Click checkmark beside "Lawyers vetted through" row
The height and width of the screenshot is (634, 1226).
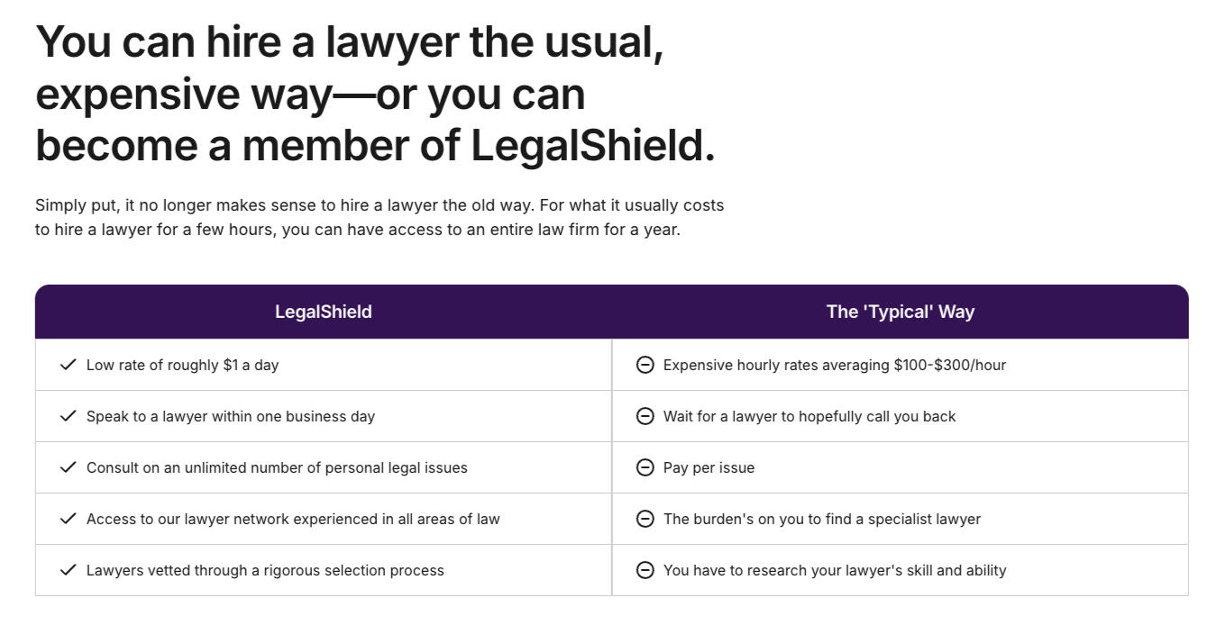pos(68,570)
